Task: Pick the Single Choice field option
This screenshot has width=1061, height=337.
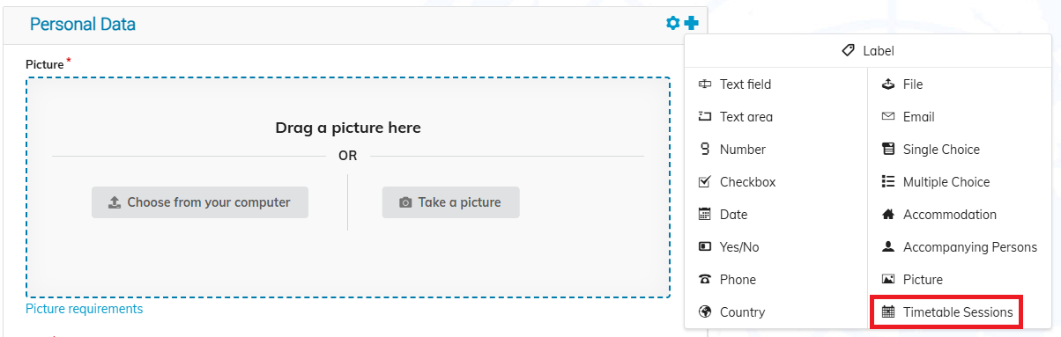Action: tap(960, 150)
